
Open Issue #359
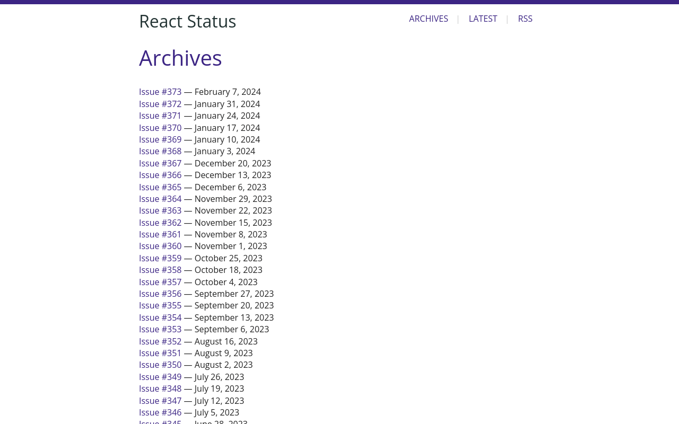point(160,258)
